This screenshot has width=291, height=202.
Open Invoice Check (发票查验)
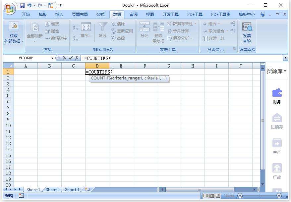click(247, 33)
